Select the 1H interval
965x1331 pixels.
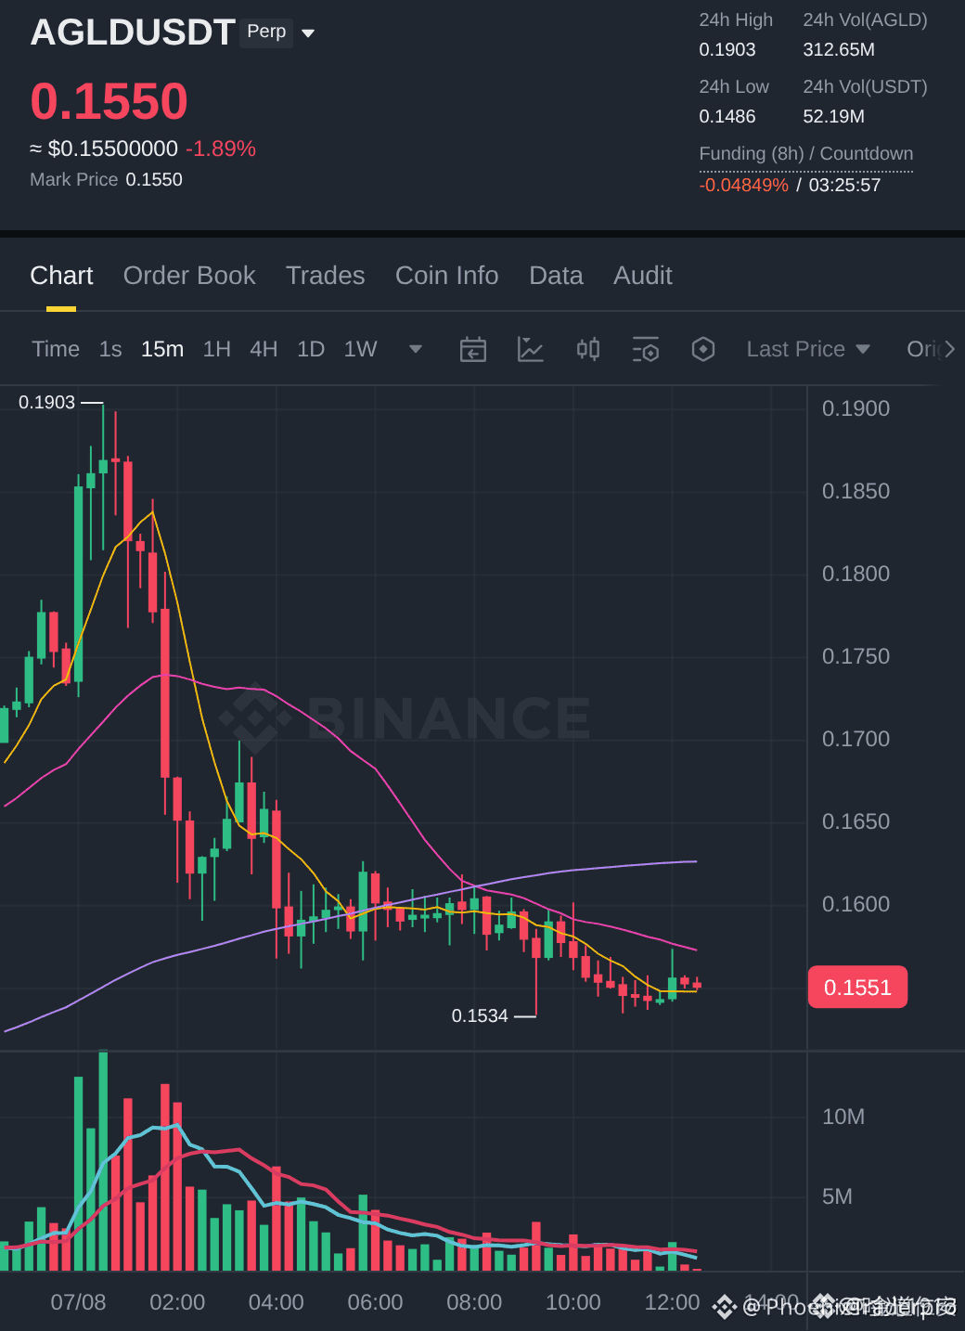[217, 349]
